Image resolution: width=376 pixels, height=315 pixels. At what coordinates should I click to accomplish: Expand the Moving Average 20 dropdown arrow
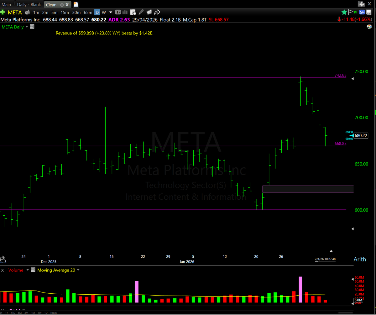tap(78, 270)
